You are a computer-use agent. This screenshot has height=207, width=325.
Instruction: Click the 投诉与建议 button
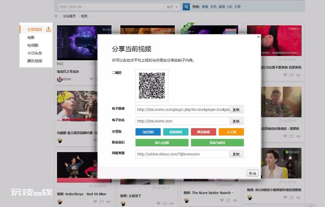217,142
